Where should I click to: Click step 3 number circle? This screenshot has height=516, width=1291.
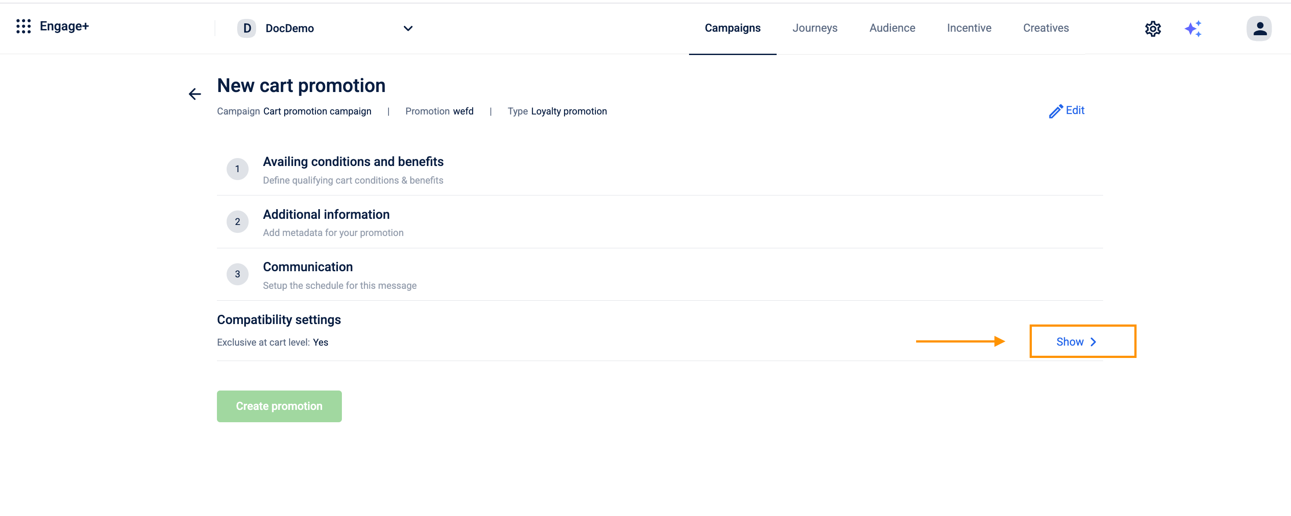(237, 274)
